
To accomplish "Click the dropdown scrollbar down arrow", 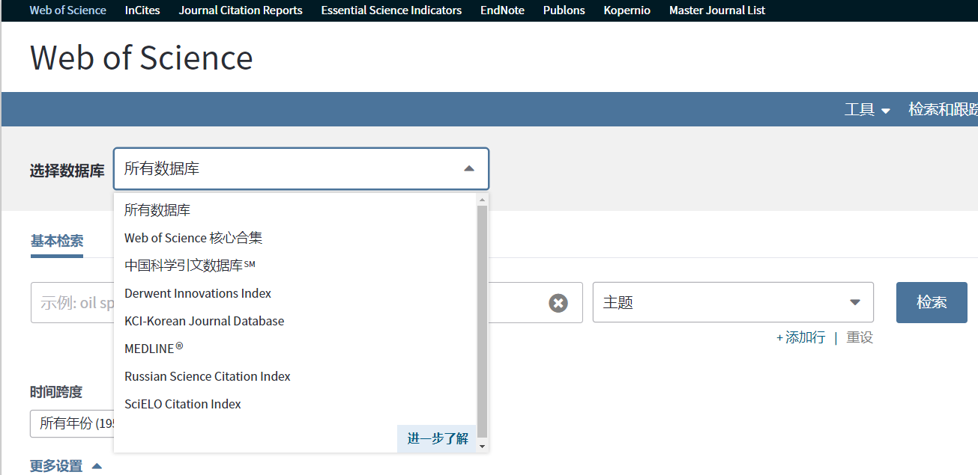I will [483, 446].
